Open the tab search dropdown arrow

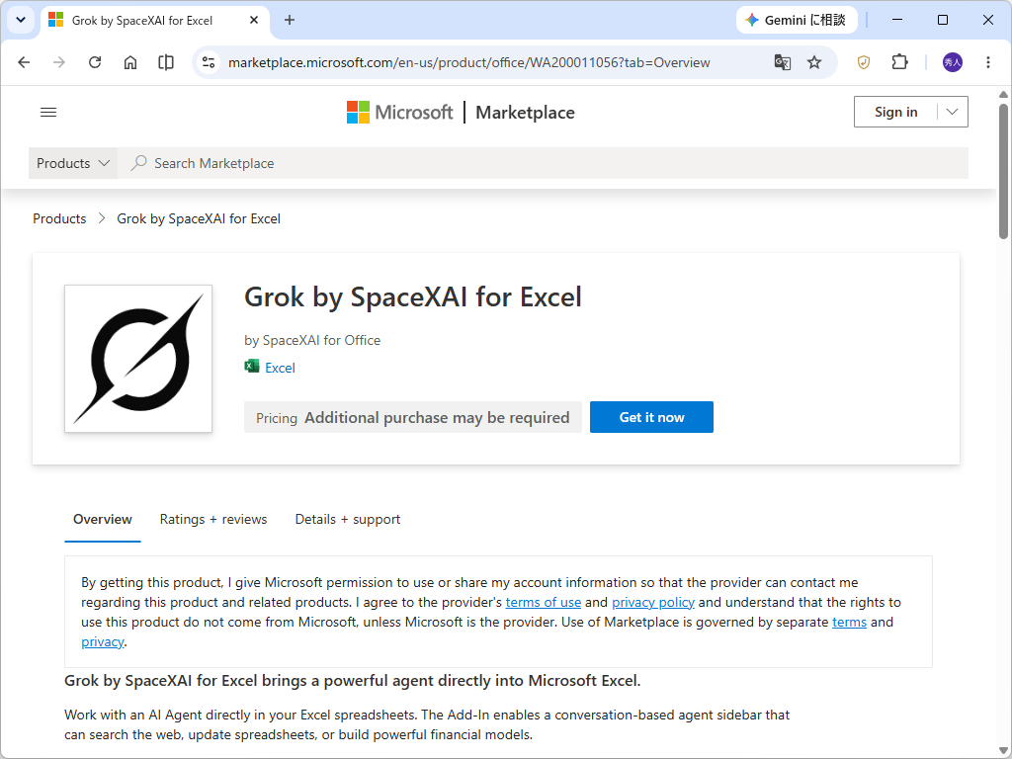21,20
